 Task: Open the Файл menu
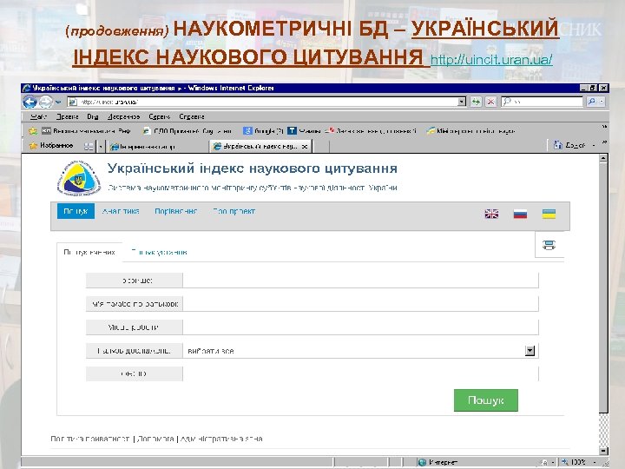click(39, 117)
